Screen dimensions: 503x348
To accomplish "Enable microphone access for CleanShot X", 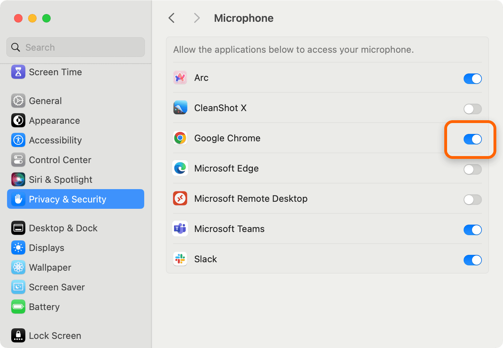I will pyautogui.click(x=472, y=109).
